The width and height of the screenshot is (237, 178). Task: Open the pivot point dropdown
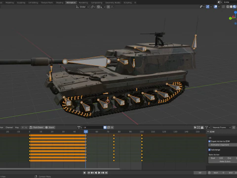pos(93,7)
